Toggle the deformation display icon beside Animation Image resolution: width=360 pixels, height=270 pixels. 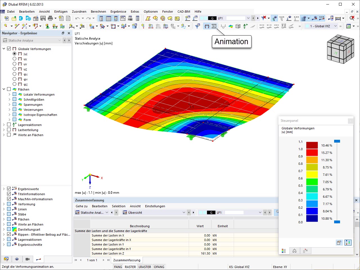click(x=207, y=26)
